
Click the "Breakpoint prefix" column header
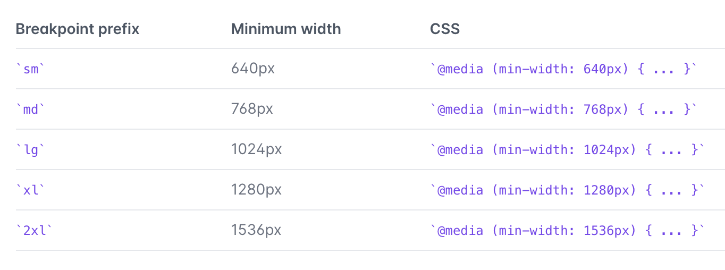point(78,29)
